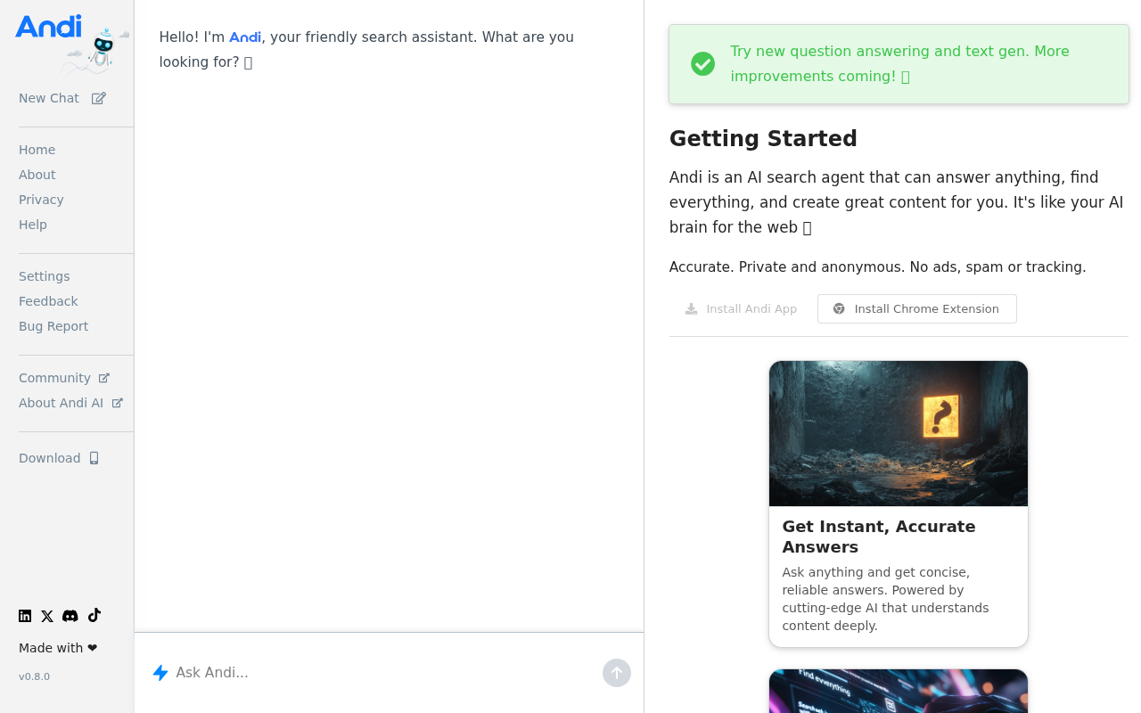The width and height of the screenshot is (1141, 713).
Task: Open the Discord social icon
Action: pyautogui.click(x=70, y=616)
